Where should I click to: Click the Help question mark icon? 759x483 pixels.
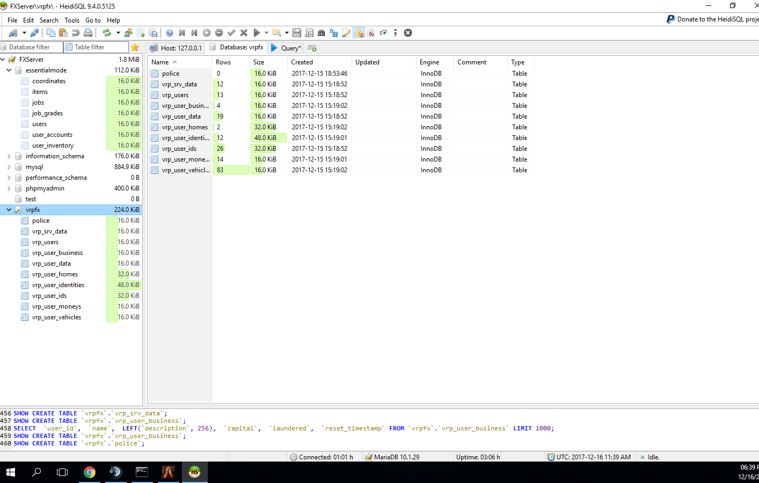pos(170,33)
